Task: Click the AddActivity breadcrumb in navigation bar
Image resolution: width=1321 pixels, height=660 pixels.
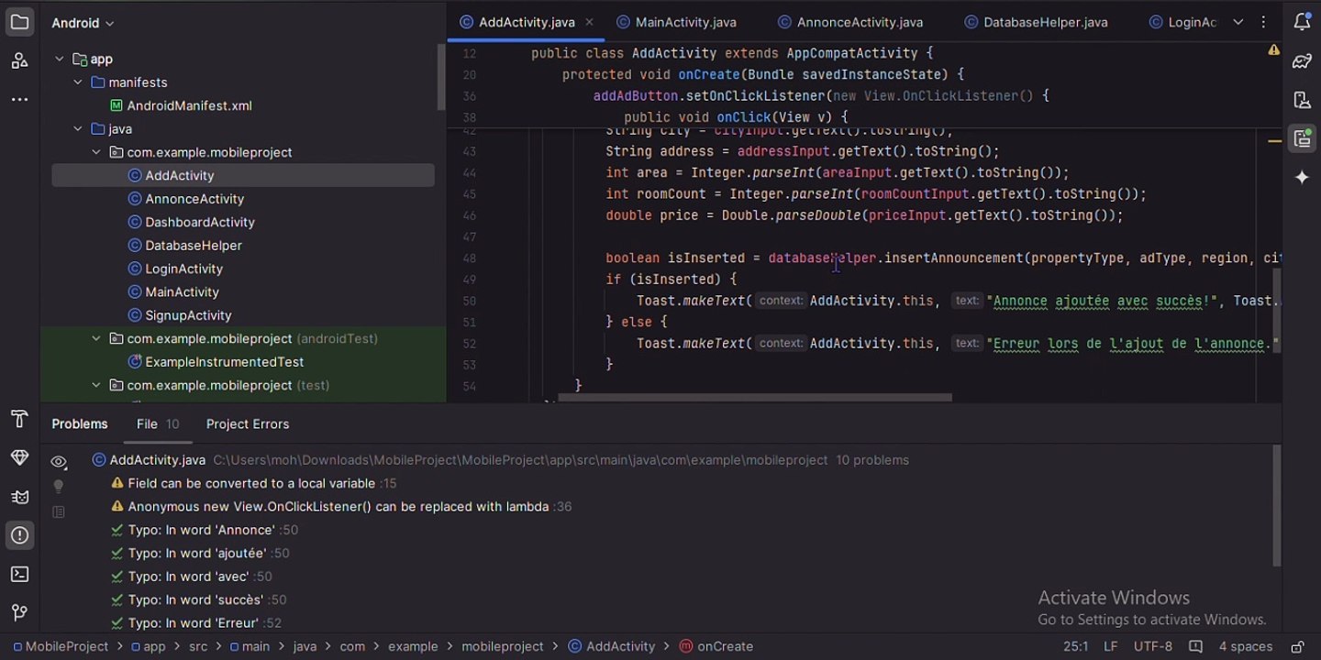Action: (611, 646)
